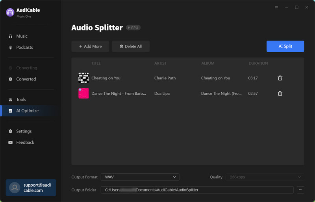Open the hamburger menu in title bar
The image size is (315, 202).
point(276,7)
